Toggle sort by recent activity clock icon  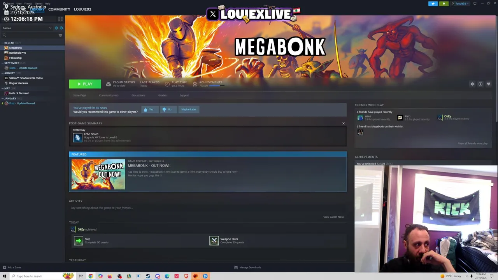[x=56, y=28]
